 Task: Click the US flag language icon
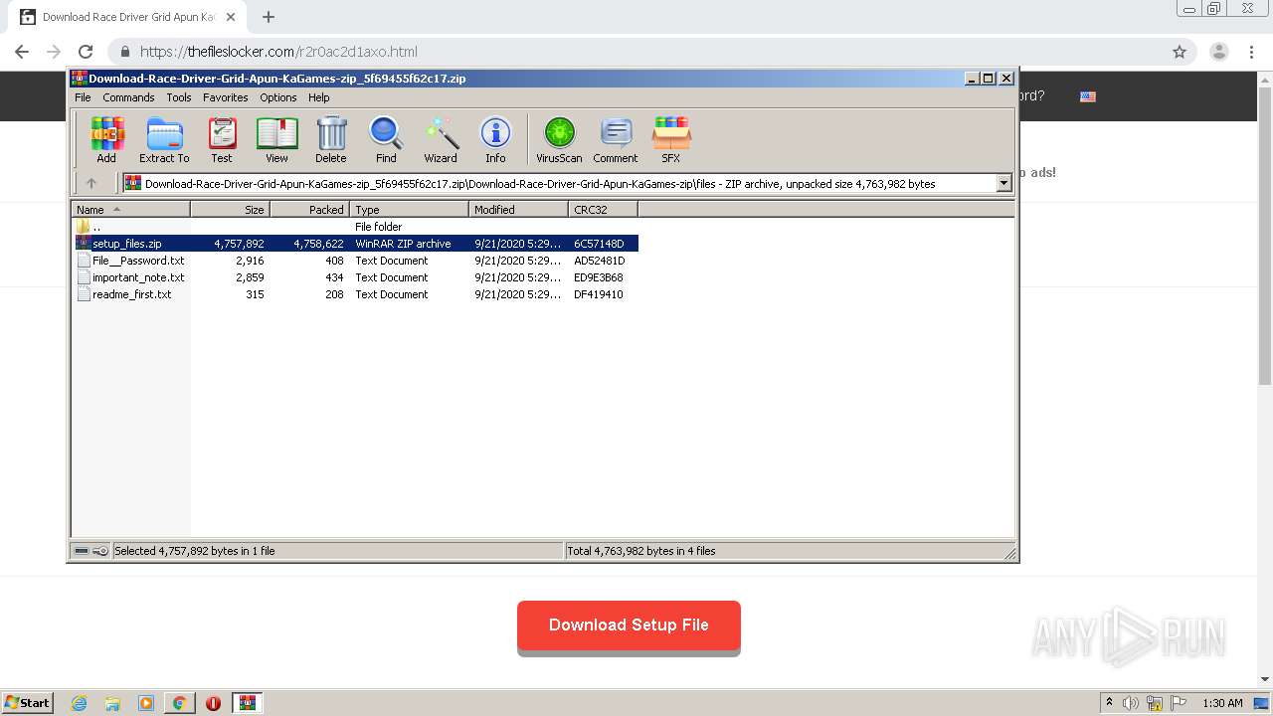1088,96
